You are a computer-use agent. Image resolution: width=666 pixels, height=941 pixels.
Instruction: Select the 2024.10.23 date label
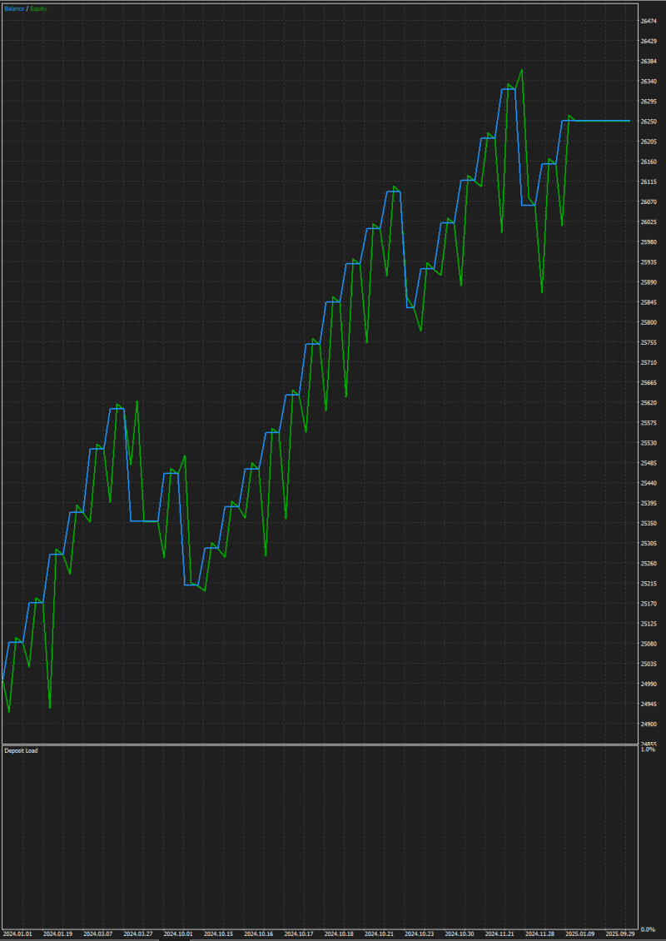(x=420, y=934)
